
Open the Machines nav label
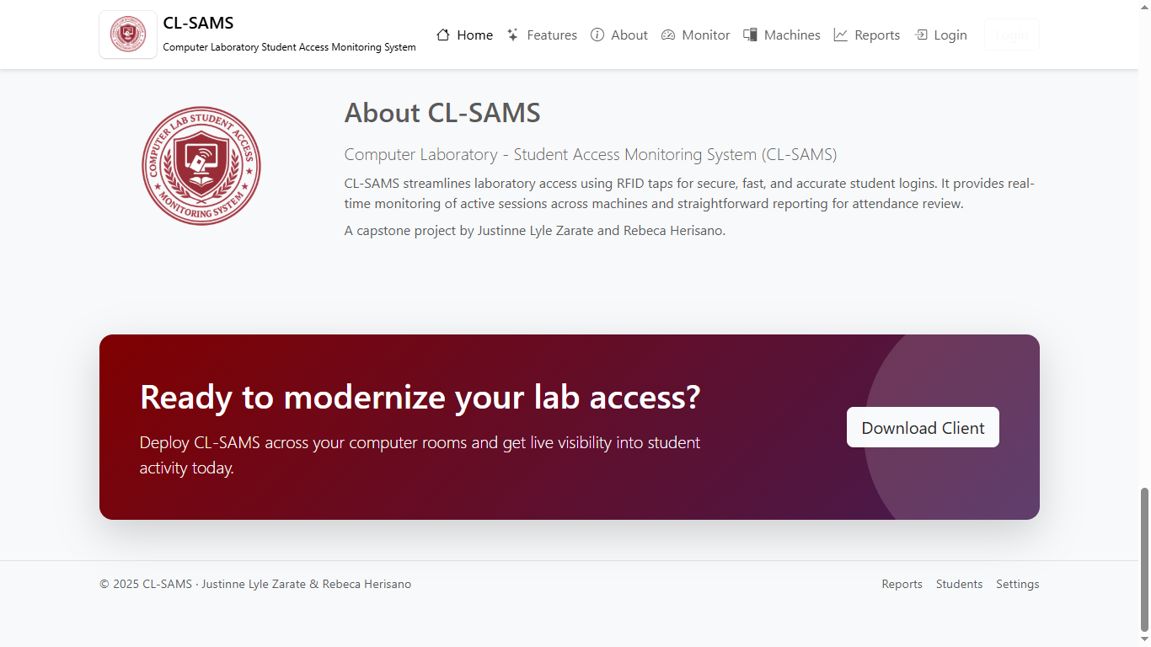pos(792,35)
